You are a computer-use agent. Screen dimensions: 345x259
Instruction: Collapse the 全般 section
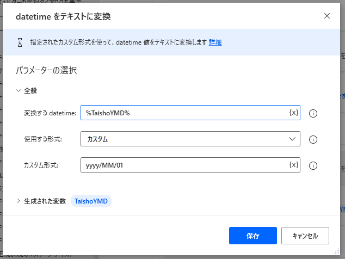[19, 91]
